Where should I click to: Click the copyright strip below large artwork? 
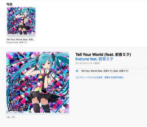[x=38, y=114]
